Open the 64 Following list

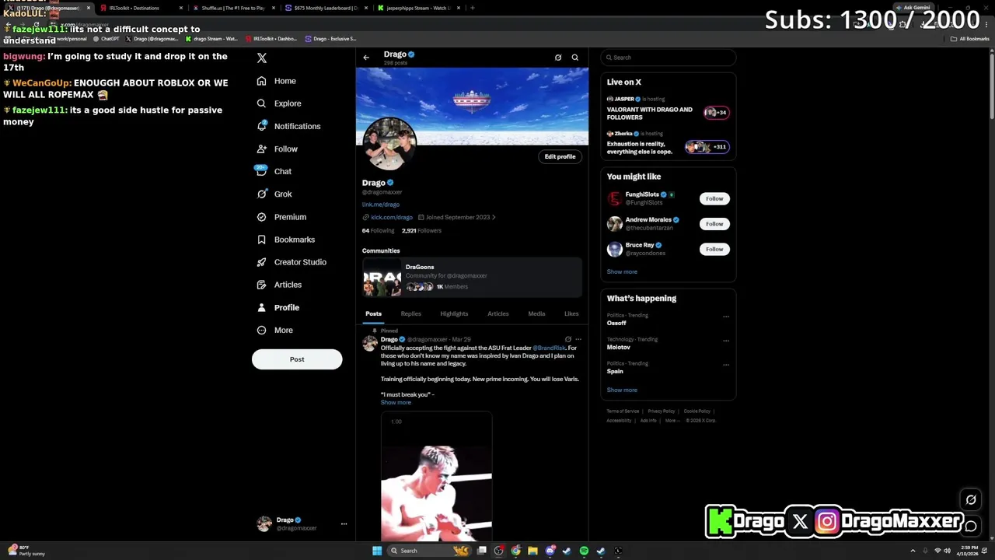click(378, 231)
